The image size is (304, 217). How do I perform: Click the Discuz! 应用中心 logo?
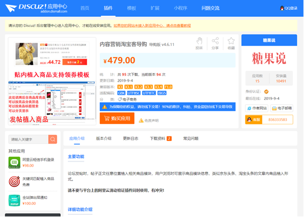tap(36, 8)
